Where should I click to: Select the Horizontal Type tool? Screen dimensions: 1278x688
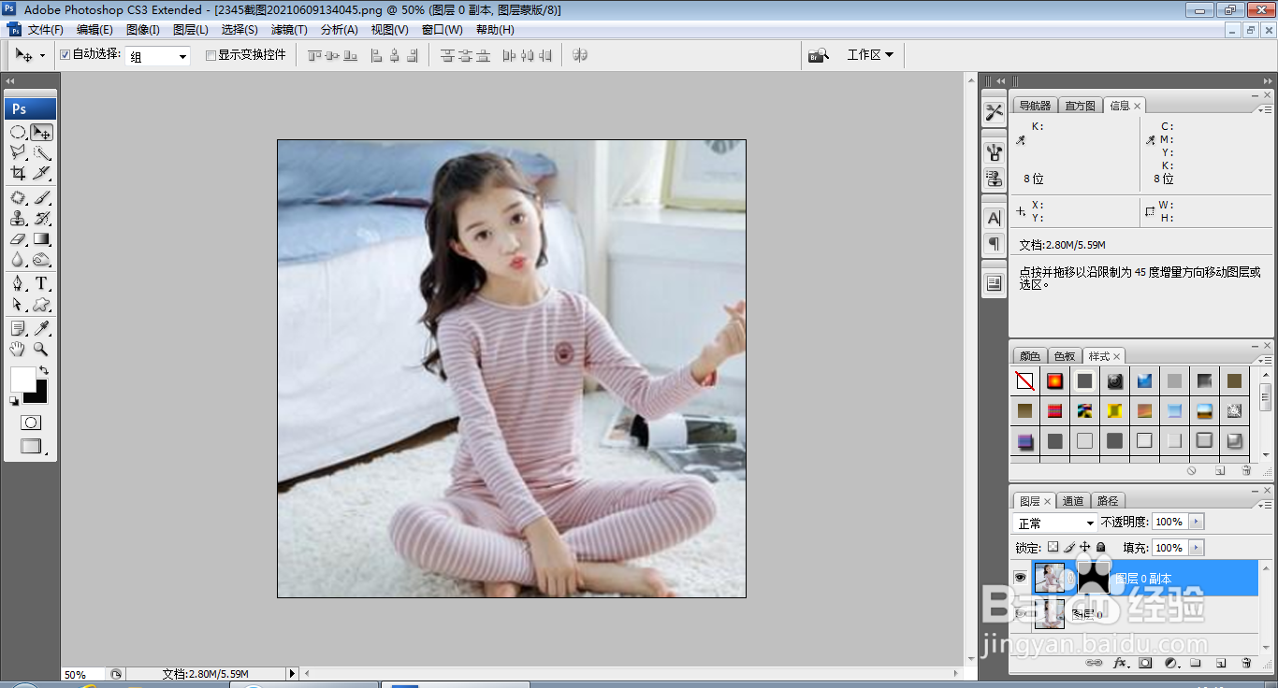pos(41,284)
